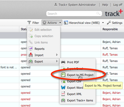The width and height of the screenshot is (124, 107).
Task: Click the Export CSV icon
Action: coord(63,81)
